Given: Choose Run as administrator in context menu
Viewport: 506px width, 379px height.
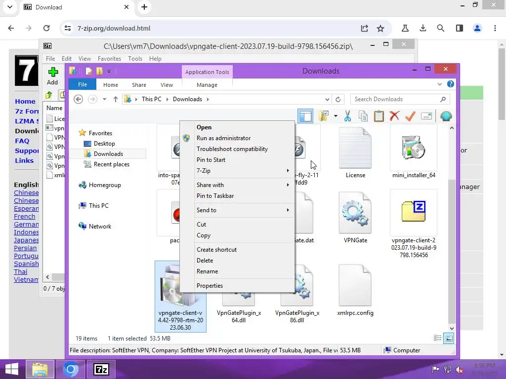Looking at the screenshot, I should click(237, 138).
